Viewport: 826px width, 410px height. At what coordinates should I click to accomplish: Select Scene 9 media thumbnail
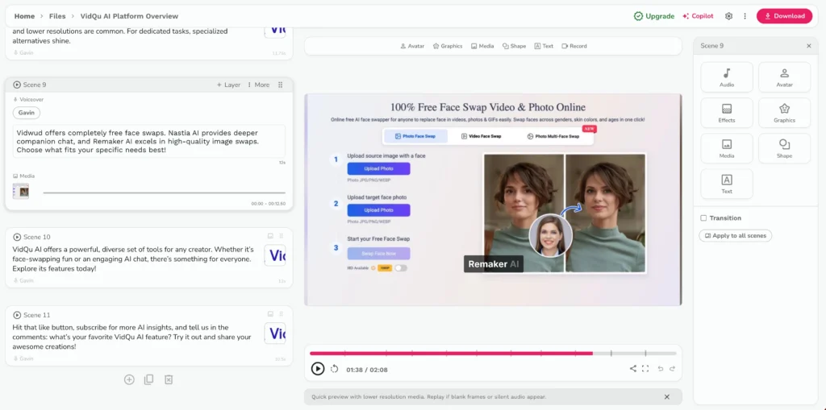pos(20,192)
